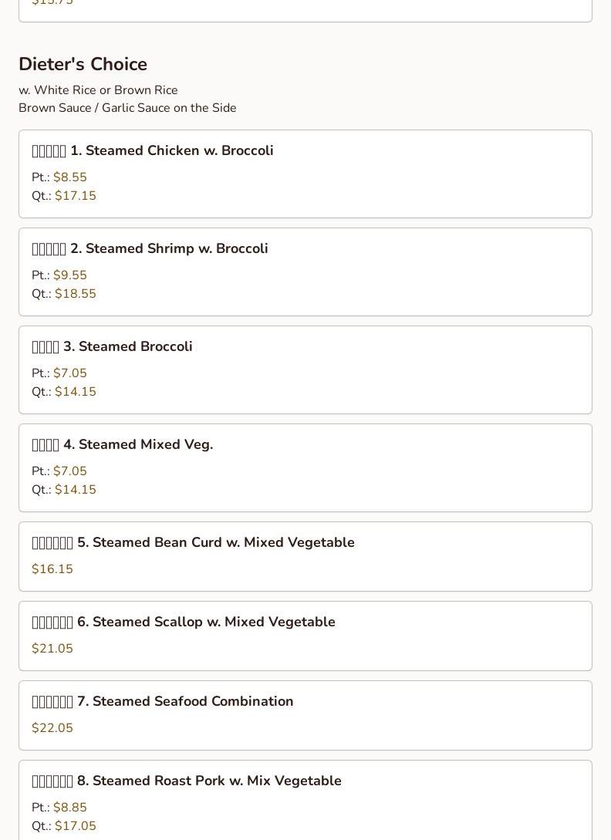Click the $17.05 roast pork quart price
This screenshot has width=611, height=840.
76,826
